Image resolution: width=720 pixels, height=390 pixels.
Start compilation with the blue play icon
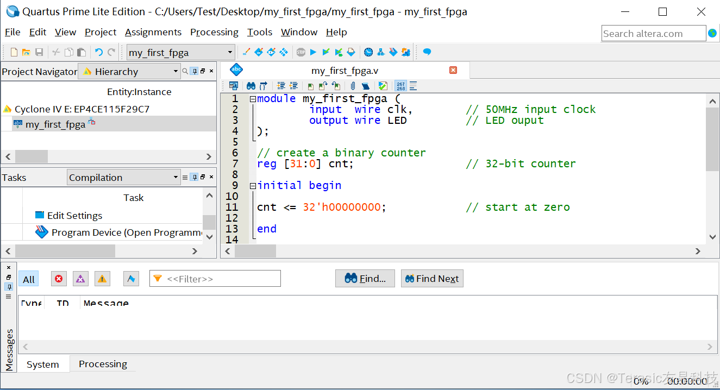pyautogui.click(x=314, y=52)
